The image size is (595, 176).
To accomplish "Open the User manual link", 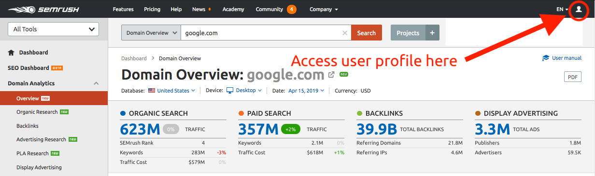I will [x=567, y=58].
